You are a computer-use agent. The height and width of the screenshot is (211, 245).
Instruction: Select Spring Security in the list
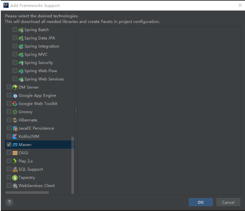[x=39, y=63]
